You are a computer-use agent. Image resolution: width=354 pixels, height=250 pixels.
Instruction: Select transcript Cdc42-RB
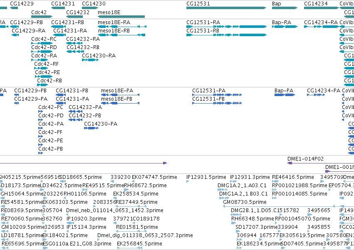tap(50, 81)
